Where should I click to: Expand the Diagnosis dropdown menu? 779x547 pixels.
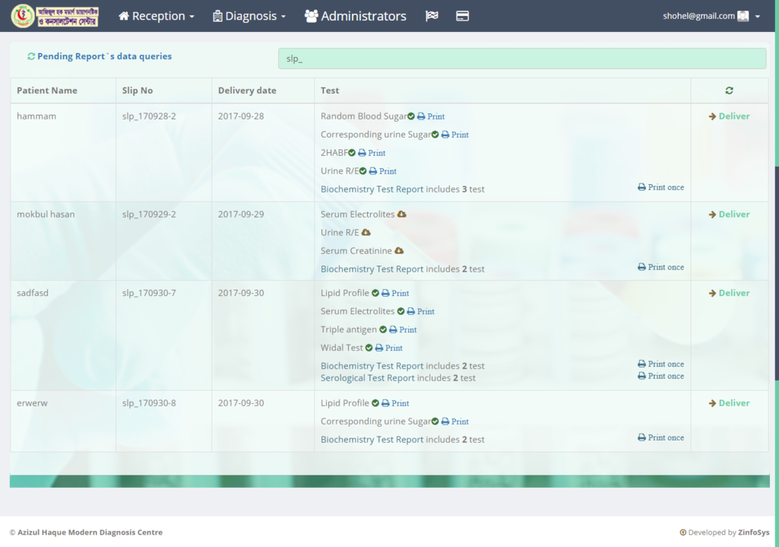click(249, 16)
